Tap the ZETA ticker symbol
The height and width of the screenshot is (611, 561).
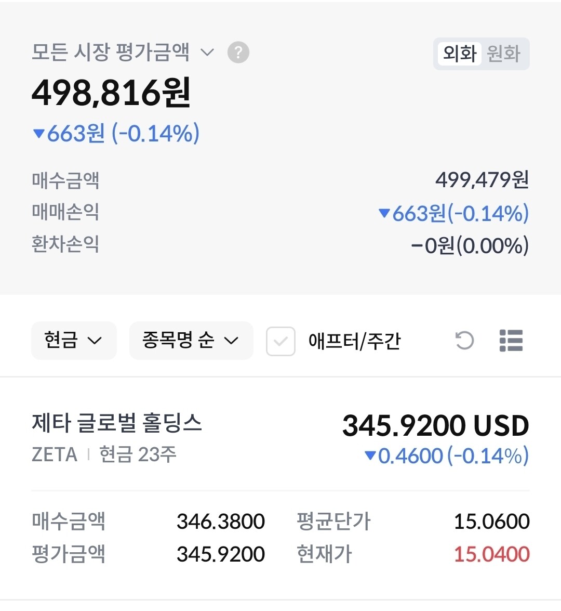[x=55, y=454]
